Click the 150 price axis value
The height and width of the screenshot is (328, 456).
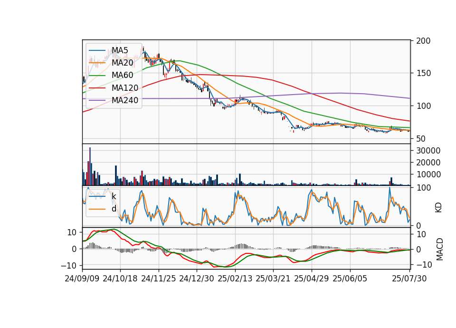[423, 73]
